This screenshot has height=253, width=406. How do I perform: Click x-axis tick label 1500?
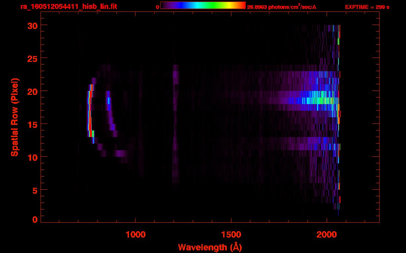coord(231,234)
